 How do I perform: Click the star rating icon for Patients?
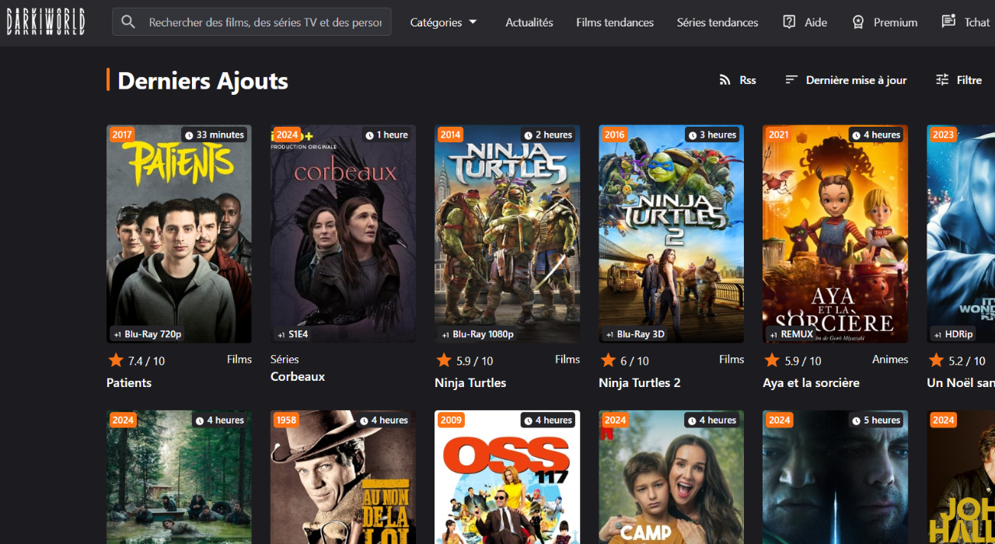(x=116, y=360)
